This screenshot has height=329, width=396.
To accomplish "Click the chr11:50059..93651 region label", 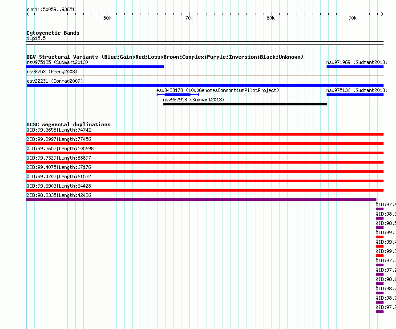I will click(51, 10).
